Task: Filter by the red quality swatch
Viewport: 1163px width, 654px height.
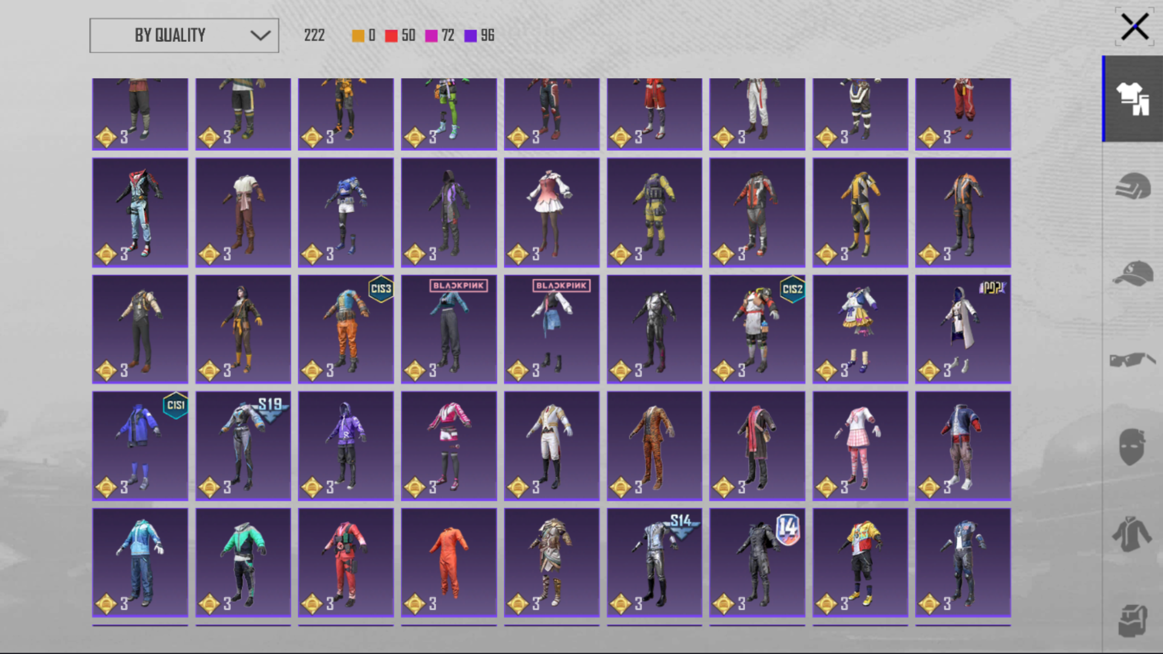Action: 391,36
